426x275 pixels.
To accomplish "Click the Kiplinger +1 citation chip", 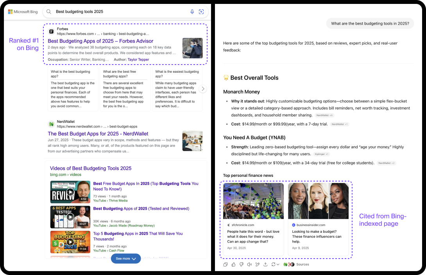I will click(322, 154).
